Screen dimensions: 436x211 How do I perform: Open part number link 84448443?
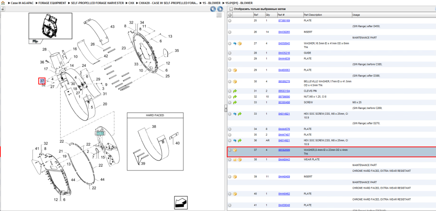pyautogui.click(x=284, y=160)
